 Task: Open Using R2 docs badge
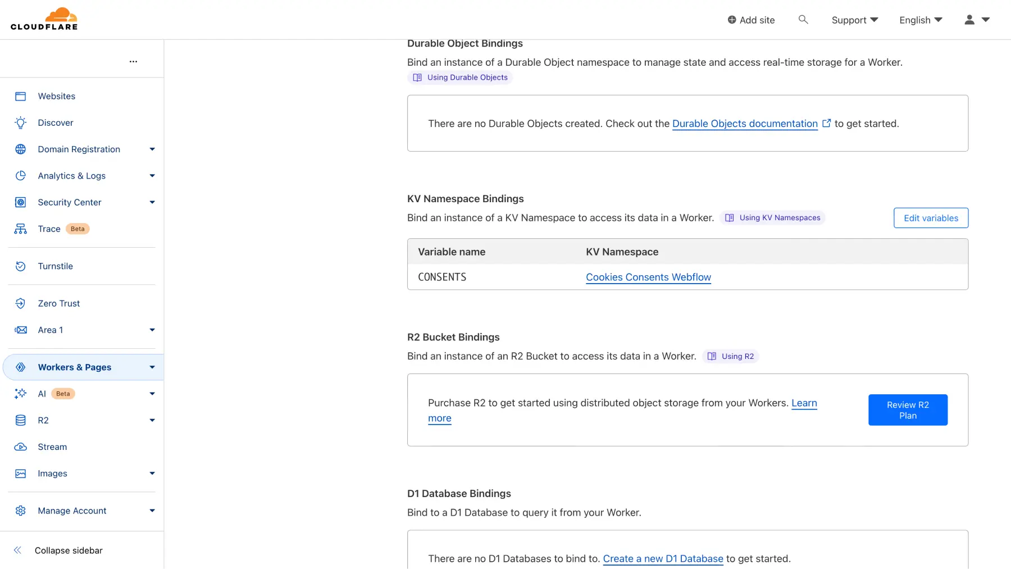(731, 356)
